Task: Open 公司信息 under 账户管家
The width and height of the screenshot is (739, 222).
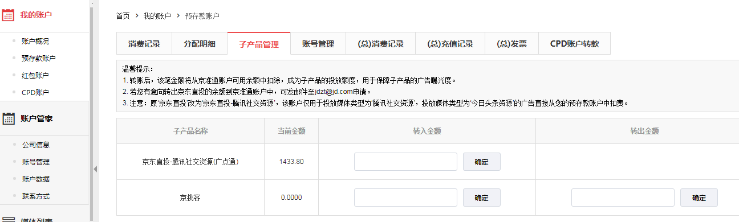Action: coord(35,145)
